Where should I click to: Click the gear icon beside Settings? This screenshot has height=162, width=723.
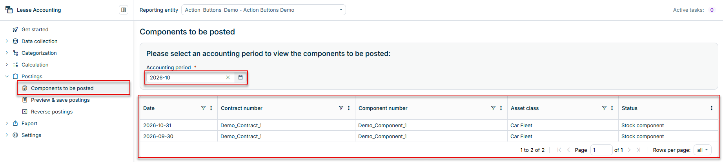pos(15,135)
